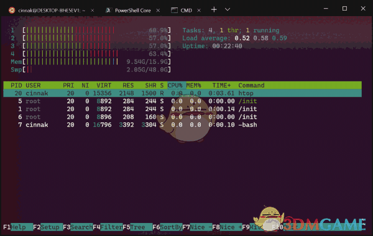Maximize the terminal window
The width and height of the screenshot is (373, 236).
click(x=344, y=9)
